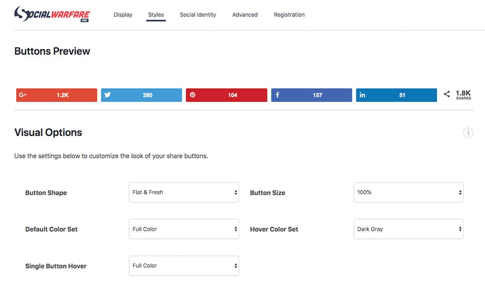The width and height of the screenshot is (485, 281).
Task: Switch to the Styles tab
Action: 156,15
